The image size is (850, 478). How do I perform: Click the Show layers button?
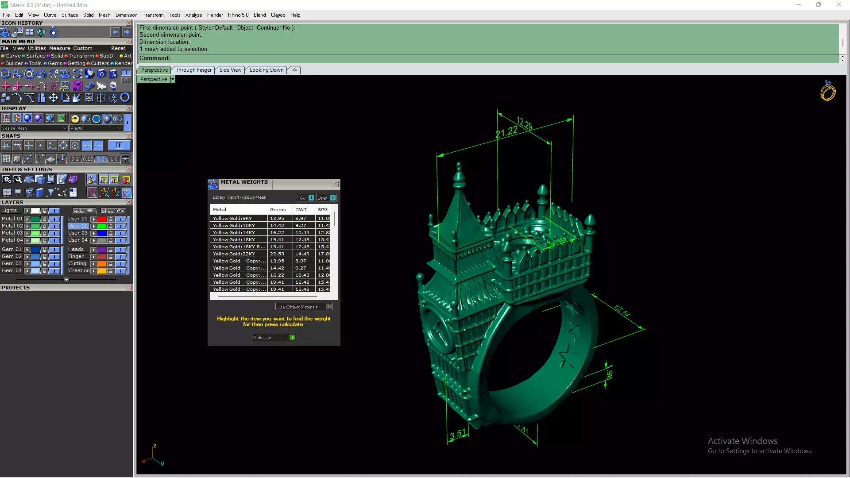[113, 211]
